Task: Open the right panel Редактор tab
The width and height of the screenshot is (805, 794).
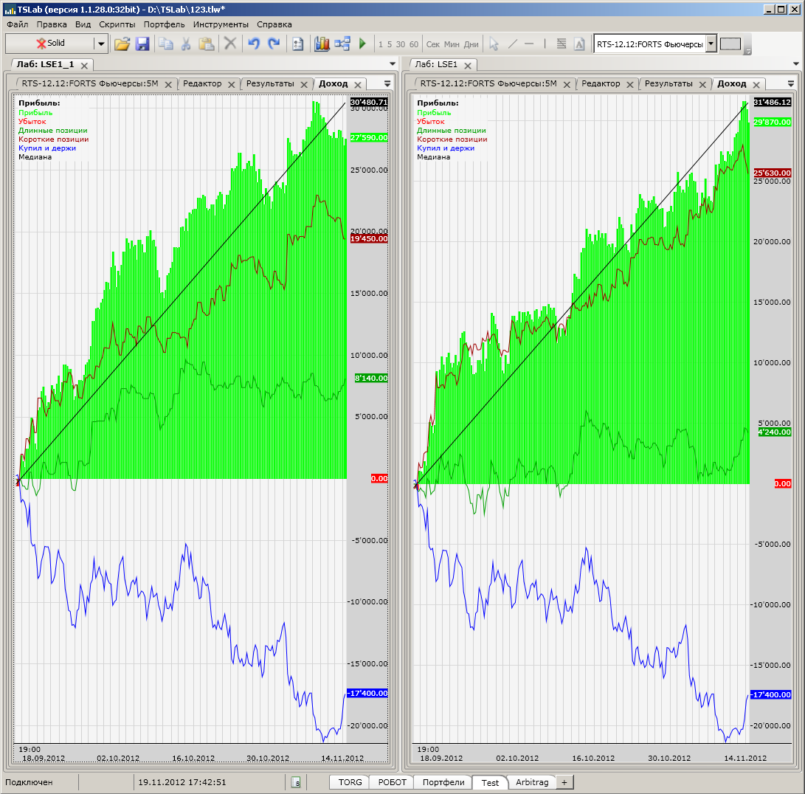Action: point(601,83)
